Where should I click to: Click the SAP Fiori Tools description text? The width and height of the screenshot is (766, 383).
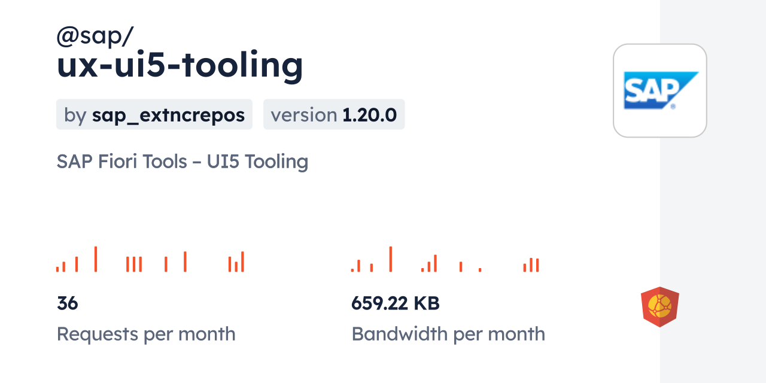coord(182,162)
